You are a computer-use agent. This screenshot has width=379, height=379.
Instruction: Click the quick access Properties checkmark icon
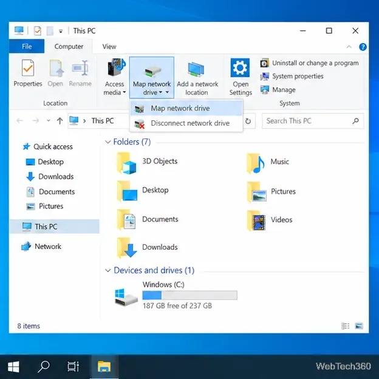pyautogui.click(x=37, y=31)
